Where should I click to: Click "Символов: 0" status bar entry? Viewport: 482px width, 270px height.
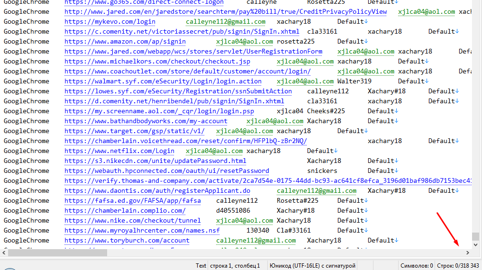tap(417, 266)
